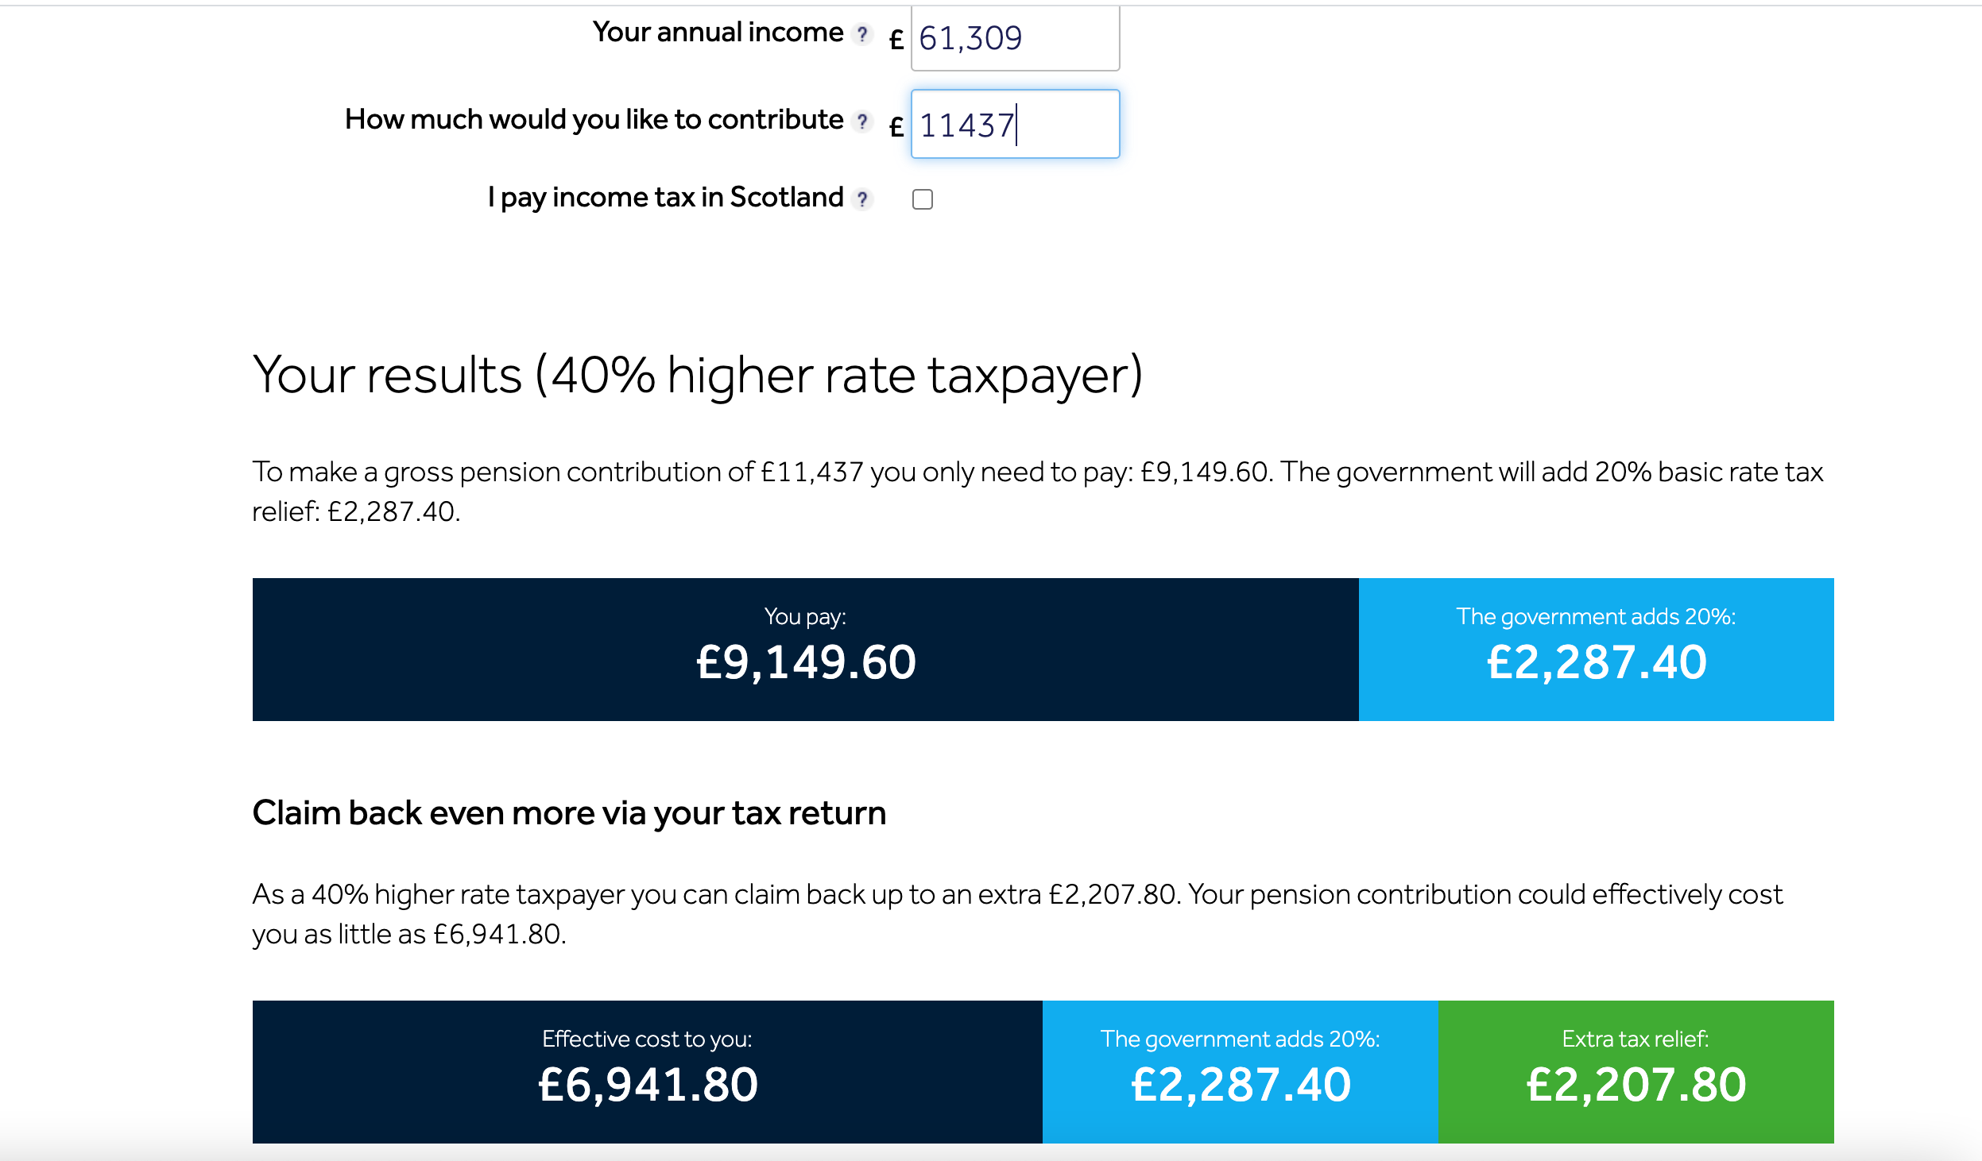Enable the I pay income tax in Scotland checkbox
Screen dimensions: 1982x1161
pos(923,199)
